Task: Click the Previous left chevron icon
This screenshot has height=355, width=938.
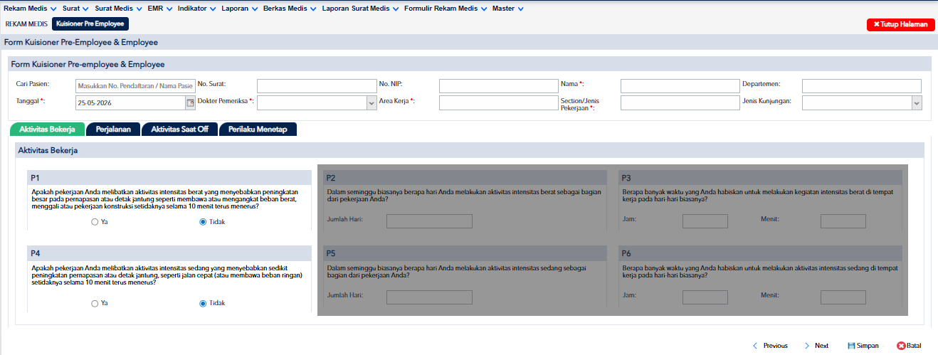Action: [755, 346]
